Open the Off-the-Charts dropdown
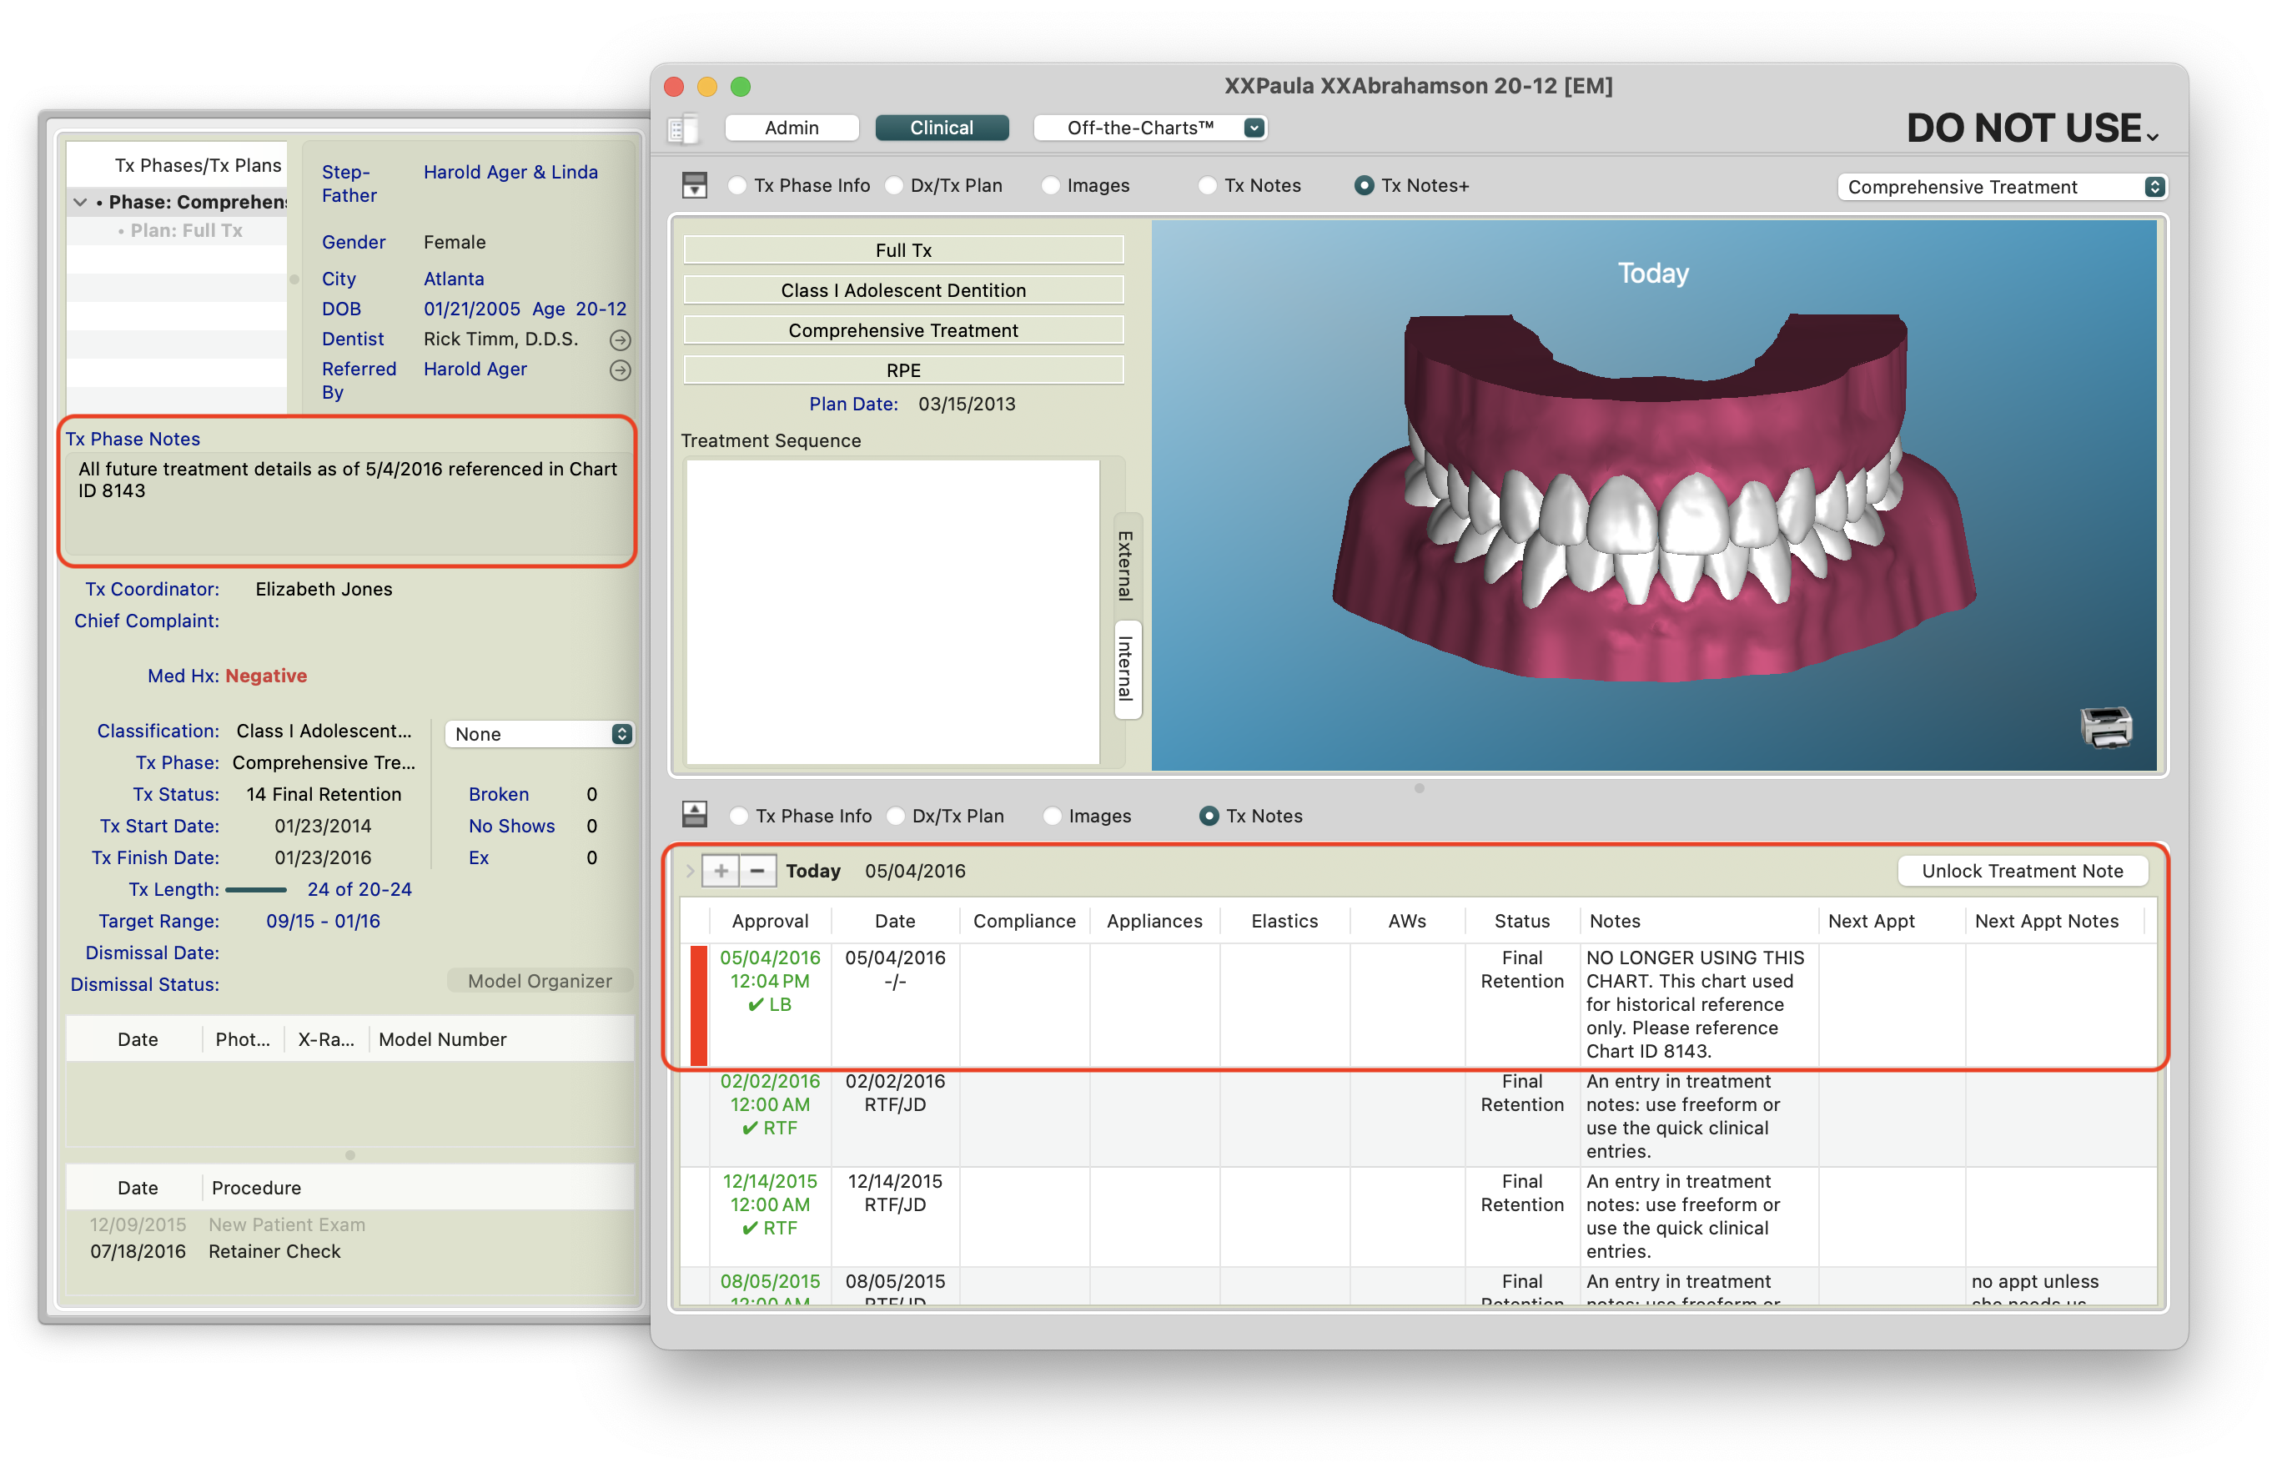This screenshot has height=1473, width=2282. coord(1150,128)
